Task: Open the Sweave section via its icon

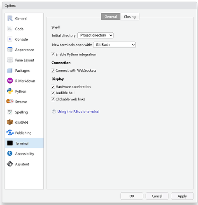Action: pyautogui.click(x=10, y=101)
